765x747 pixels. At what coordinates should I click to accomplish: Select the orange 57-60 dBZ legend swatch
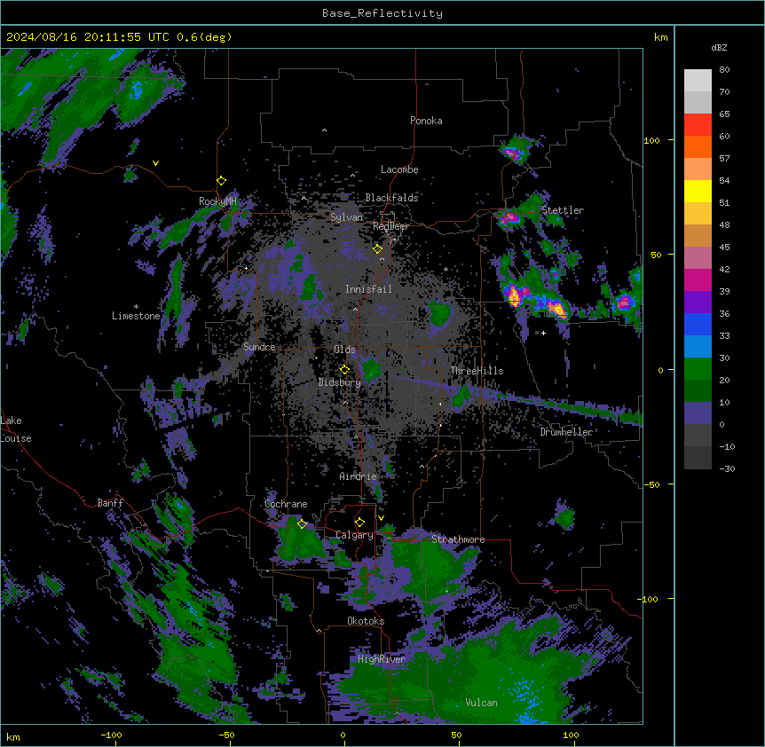coord(698,146)
